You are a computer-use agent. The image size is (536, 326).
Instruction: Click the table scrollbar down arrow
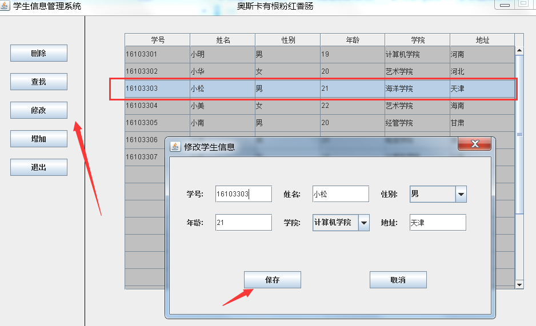pyautogui.click(x=519, y=285)
